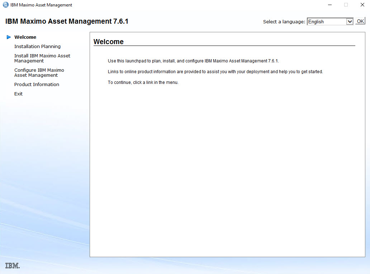Select Exit to quit the launchpad
The width and height of the screenshot is (370, 274).
point(18,94)
